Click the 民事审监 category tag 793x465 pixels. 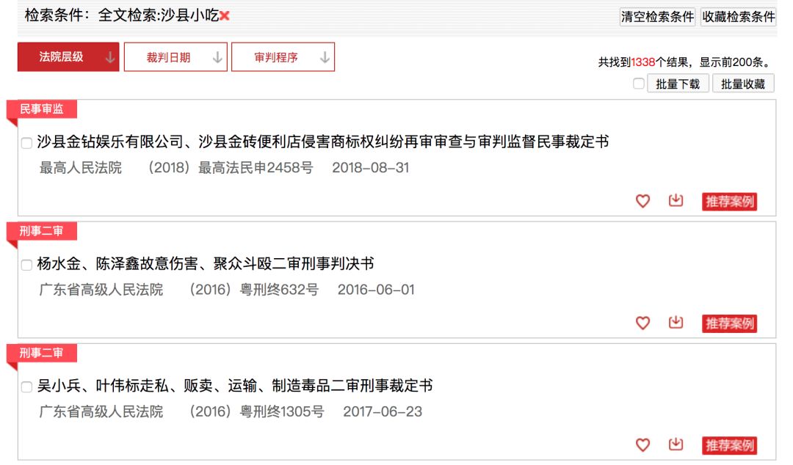coord(41,109)
